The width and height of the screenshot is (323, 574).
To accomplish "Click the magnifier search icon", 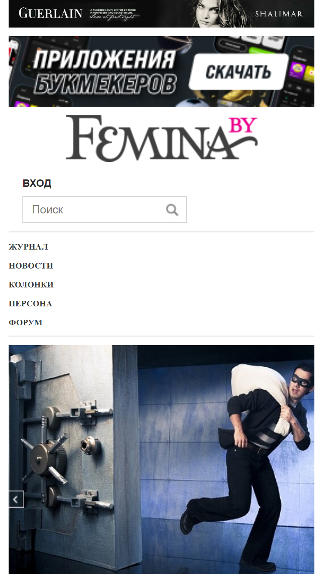I will [172, 210].
